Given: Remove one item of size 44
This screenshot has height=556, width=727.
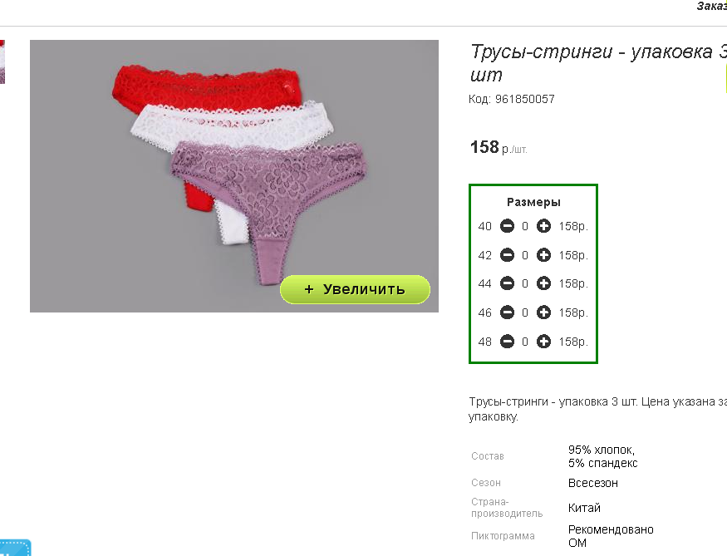Looking at the screenshot, I should tap(507, 283).
